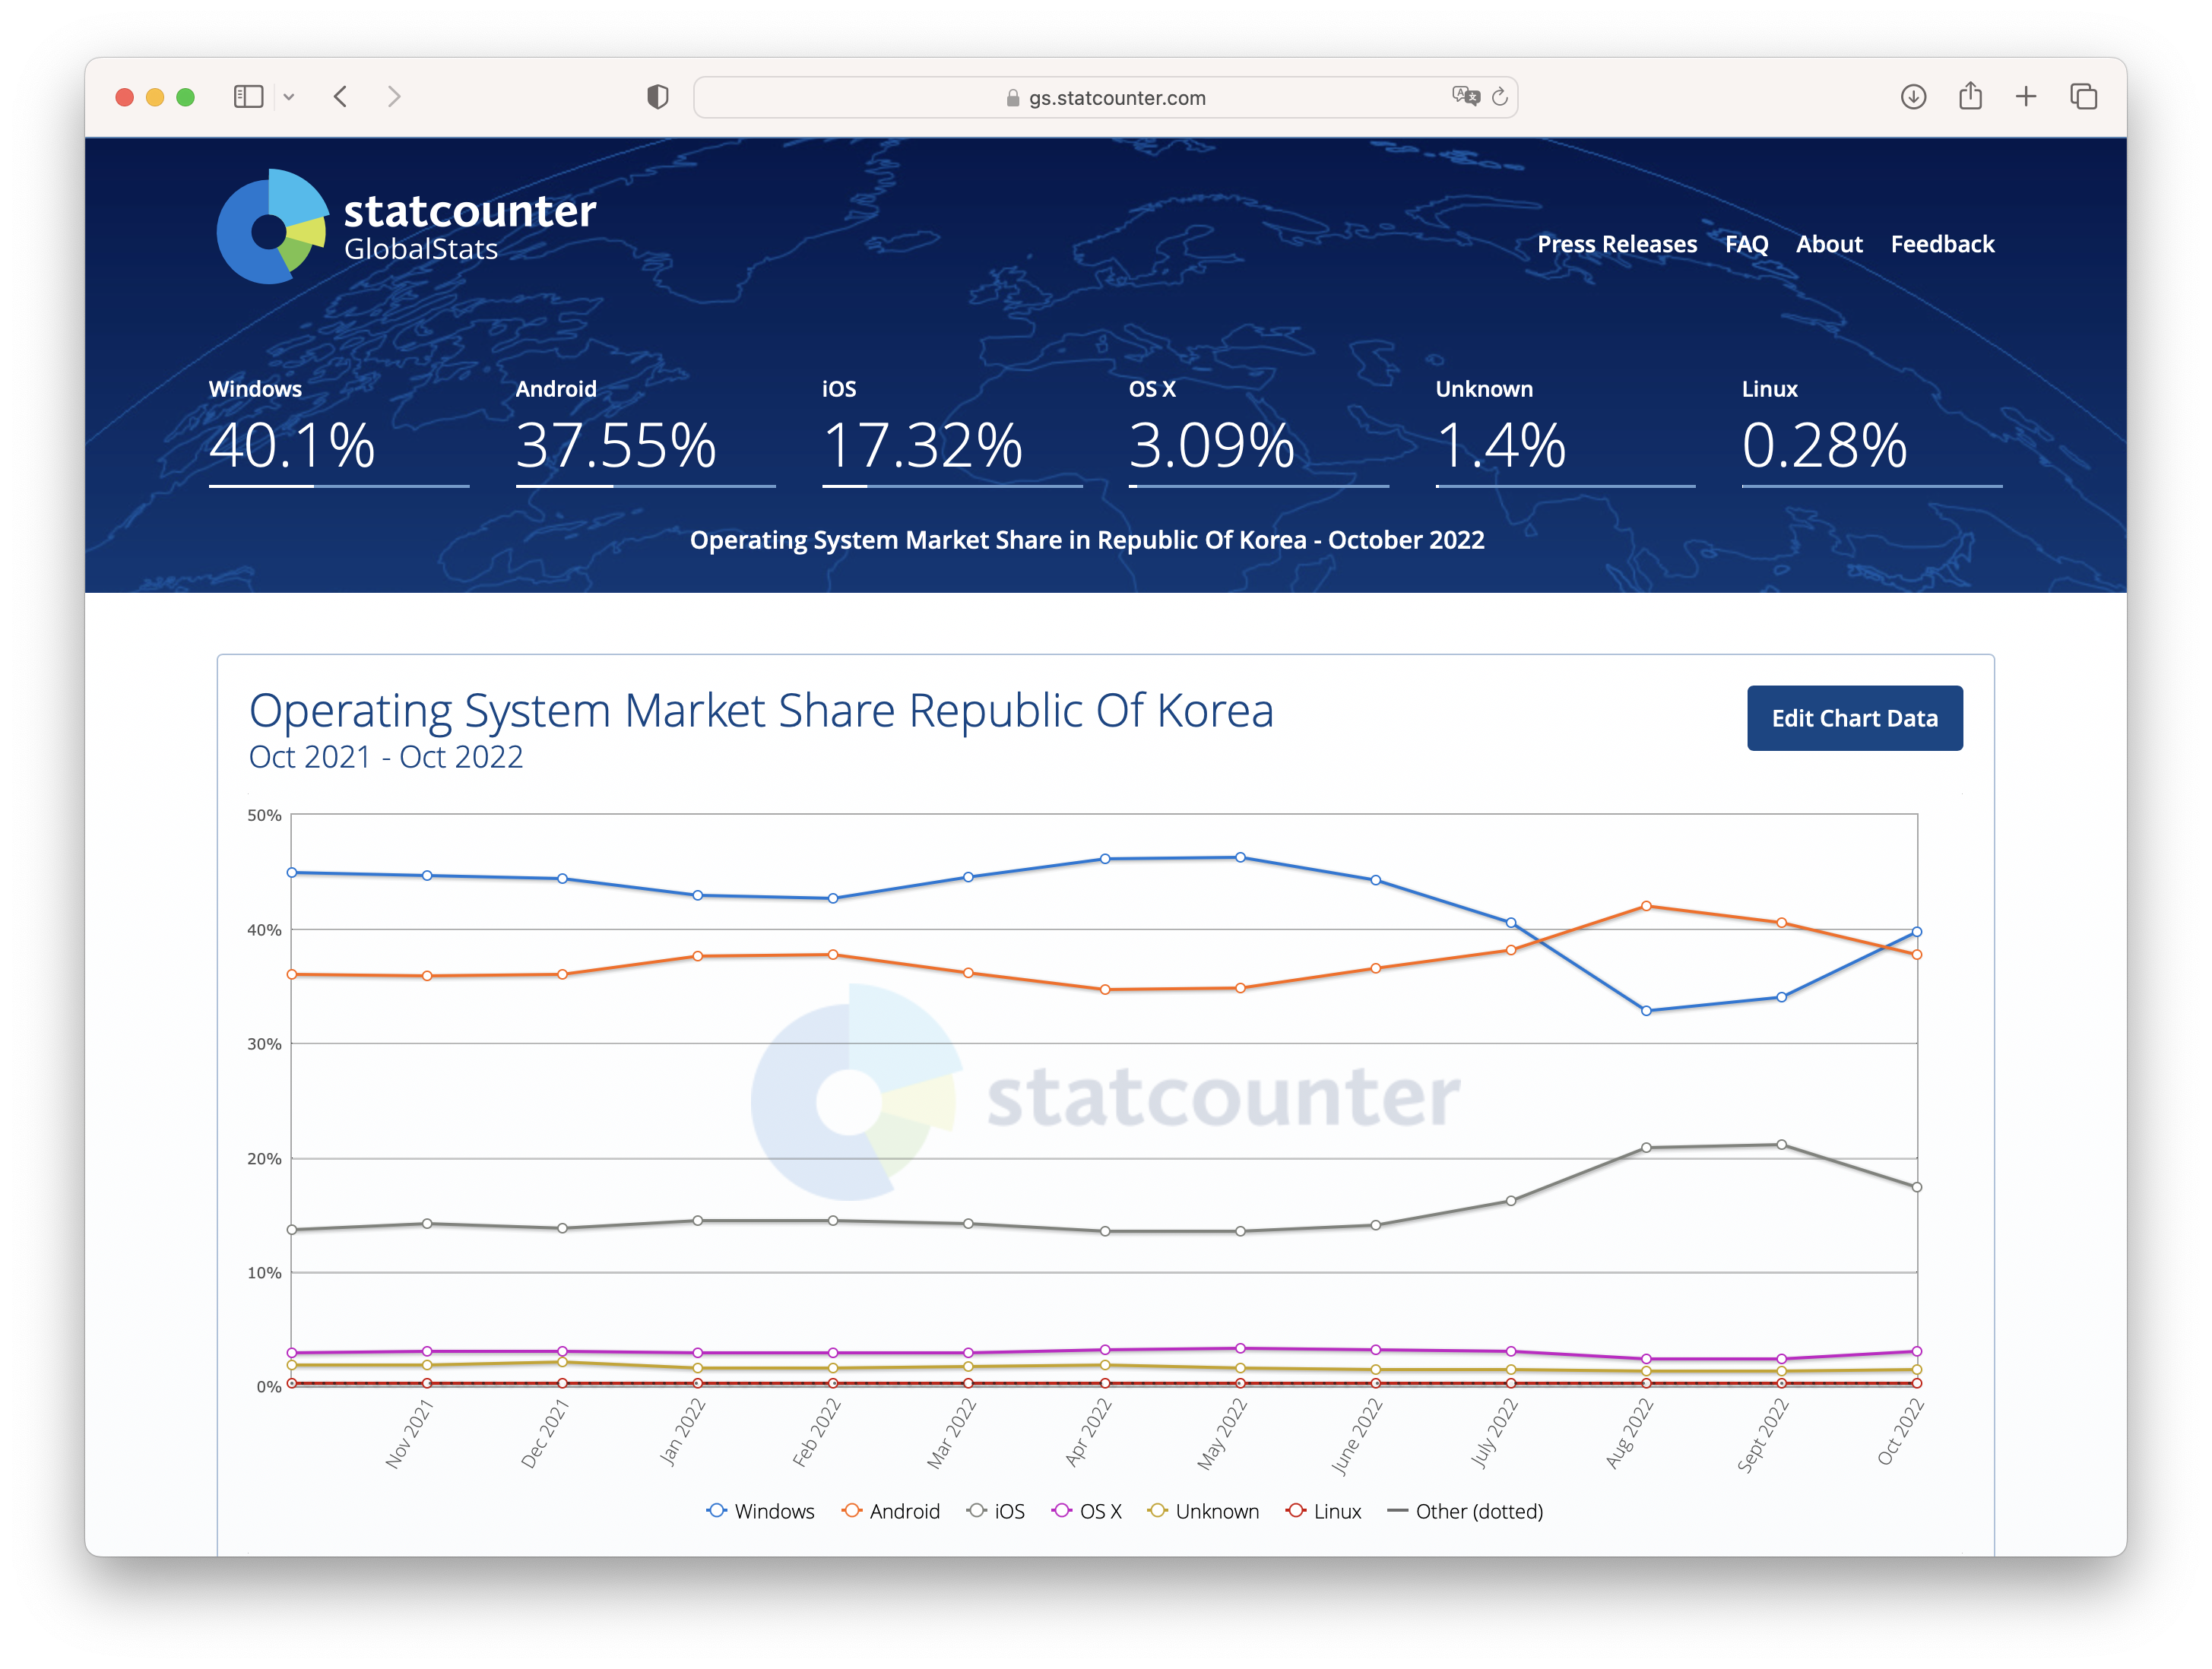Open the FAQ page
This screenshot has height=1669, width=2212.
tap(1746, 244)
